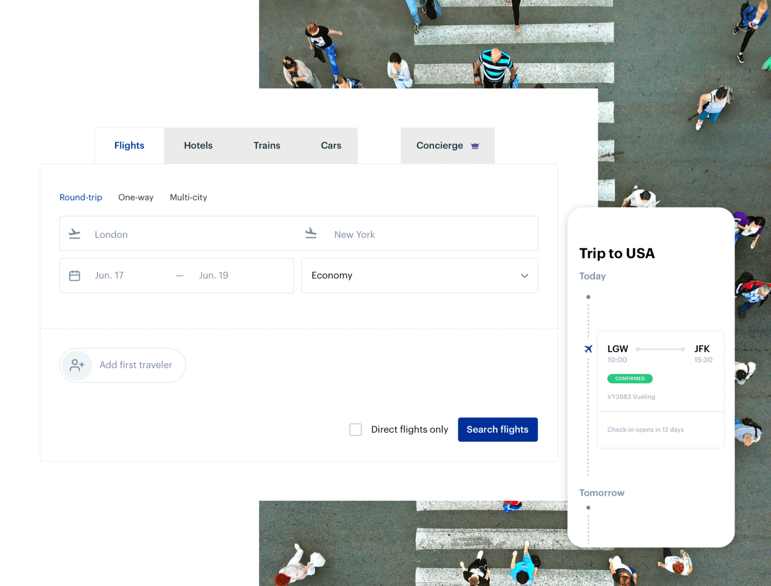Expand the Economy dropdown chevron
This screenshot has width=771, height=586.
point(525,276)
